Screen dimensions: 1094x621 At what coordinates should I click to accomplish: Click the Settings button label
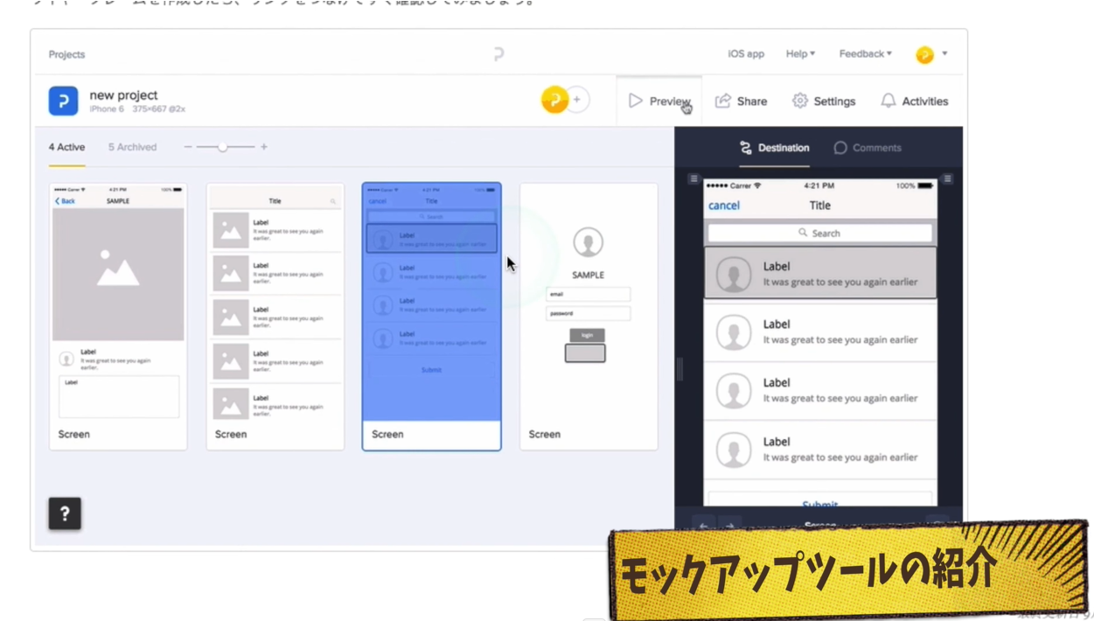click(834, 101)
